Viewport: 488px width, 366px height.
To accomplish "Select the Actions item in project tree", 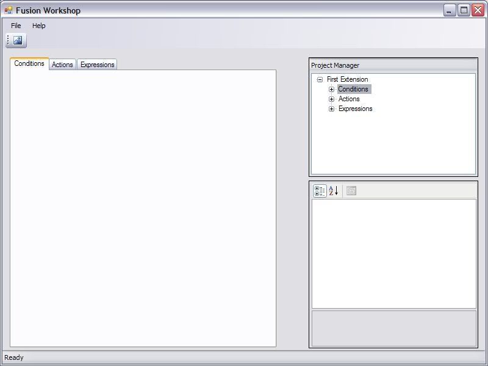I will coord(349,99).
